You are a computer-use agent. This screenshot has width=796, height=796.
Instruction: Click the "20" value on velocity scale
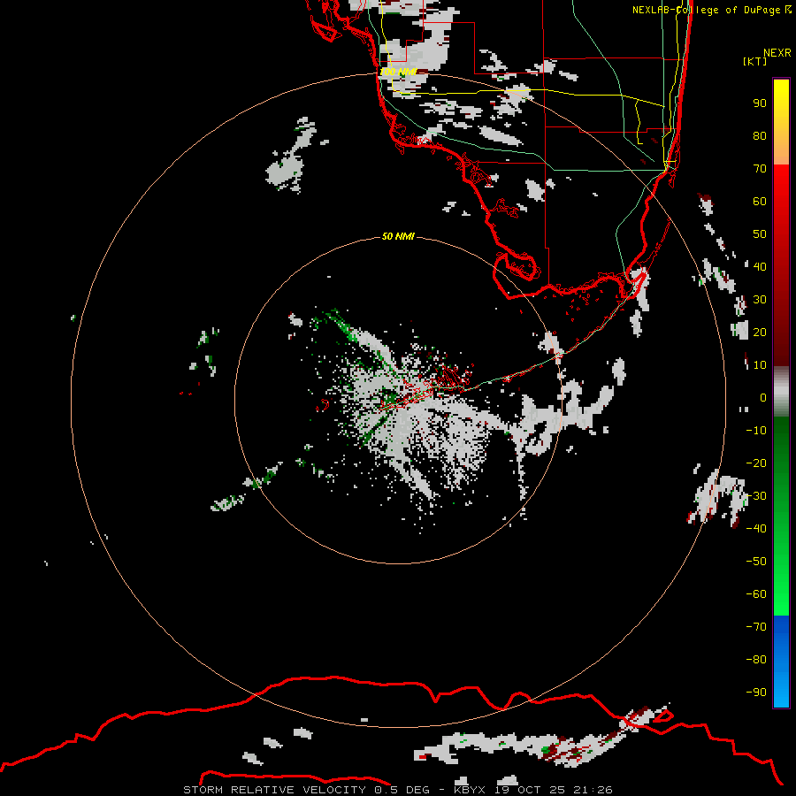760,332
